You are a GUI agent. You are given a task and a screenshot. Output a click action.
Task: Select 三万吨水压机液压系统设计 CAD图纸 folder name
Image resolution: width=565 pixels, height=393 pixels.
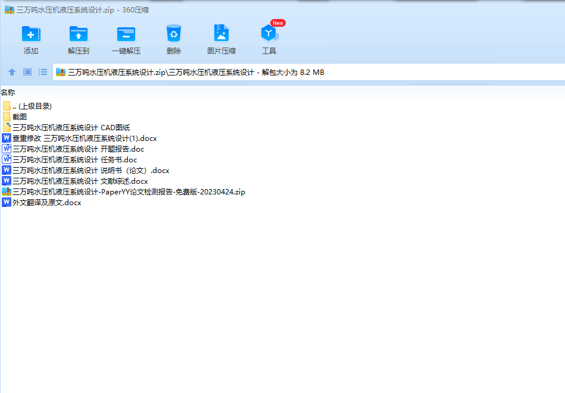pos(71,127)
